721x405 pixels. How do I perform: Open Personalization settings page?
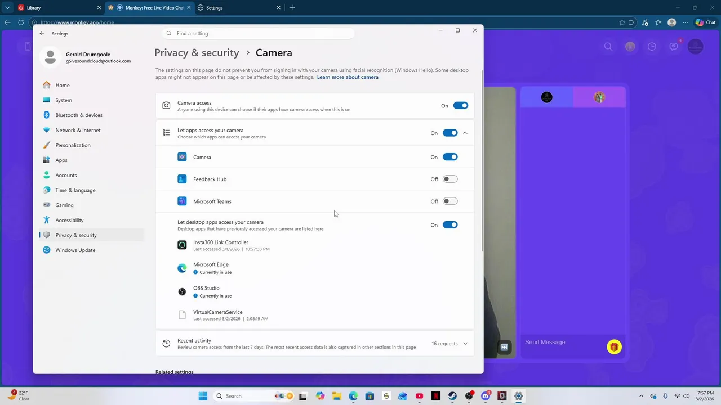point(73,145)
